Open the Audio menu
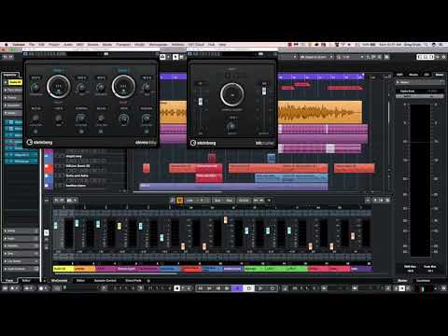 (x=68, y=45)
